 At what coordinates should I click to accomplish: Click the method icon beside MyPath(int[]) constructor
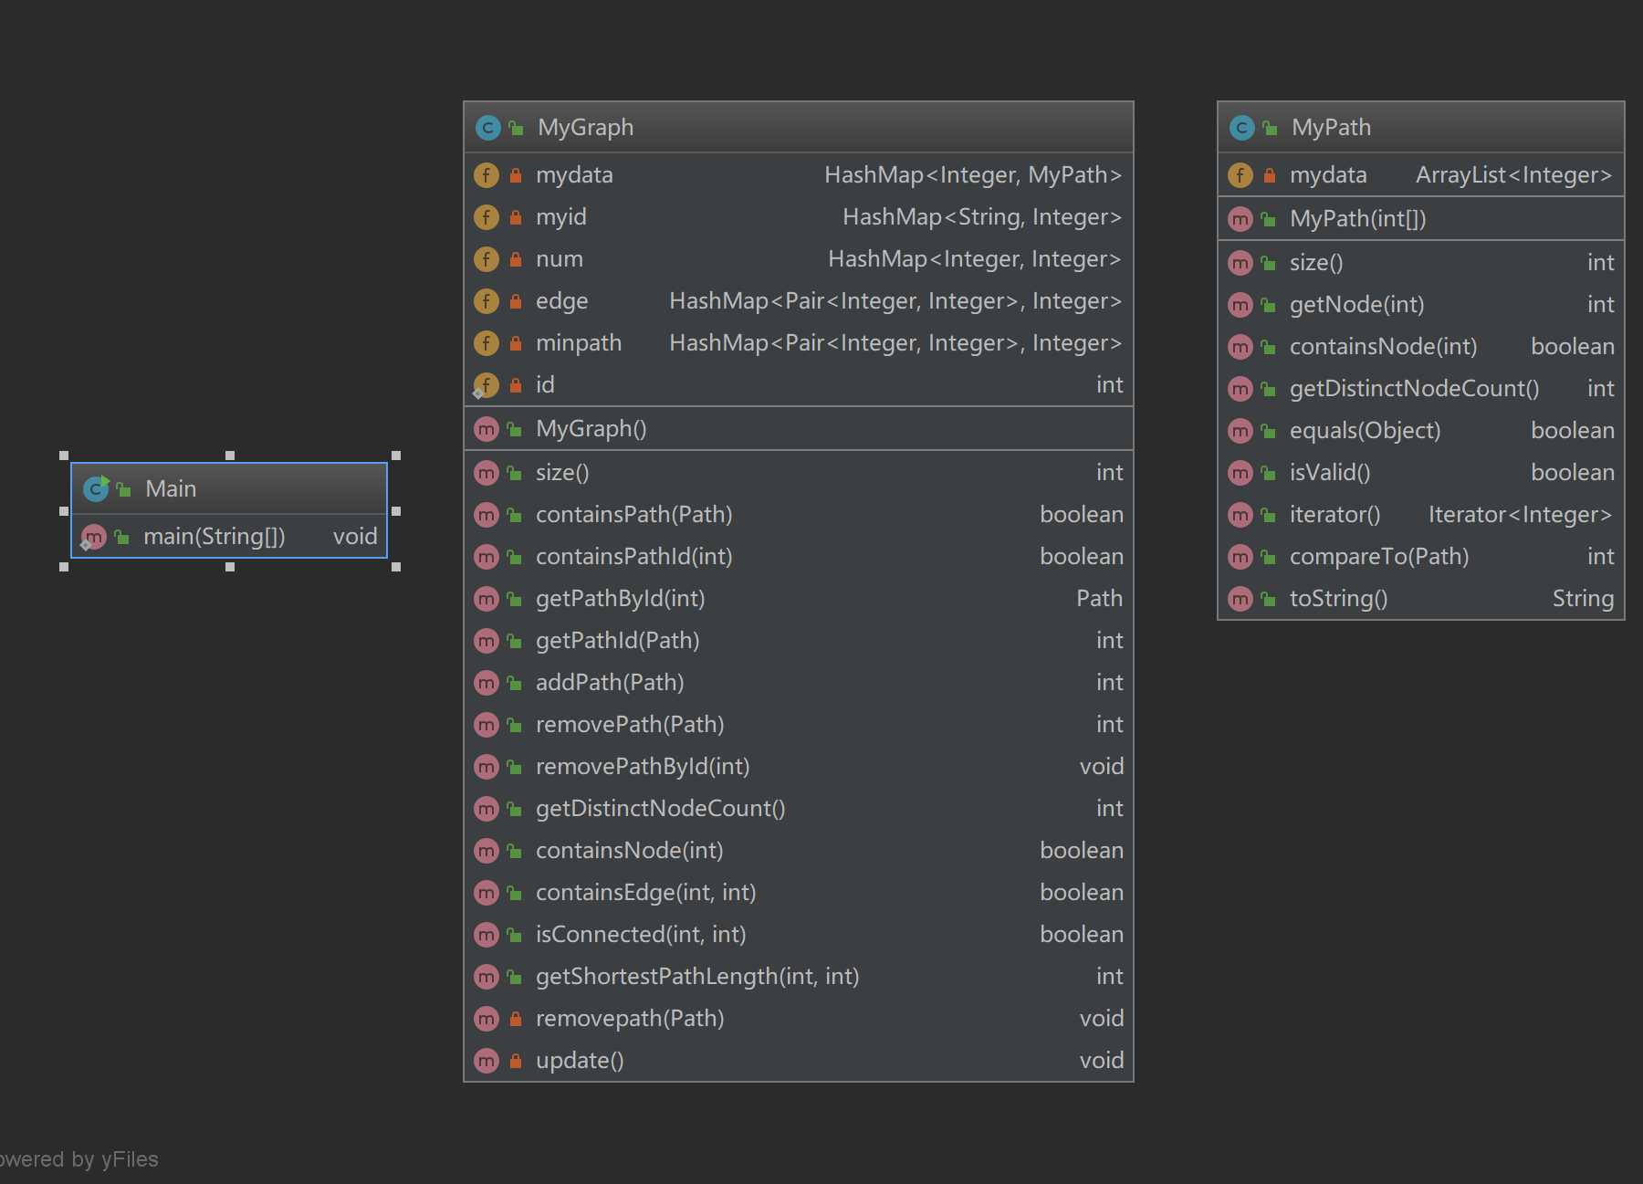coord(1240,219)
